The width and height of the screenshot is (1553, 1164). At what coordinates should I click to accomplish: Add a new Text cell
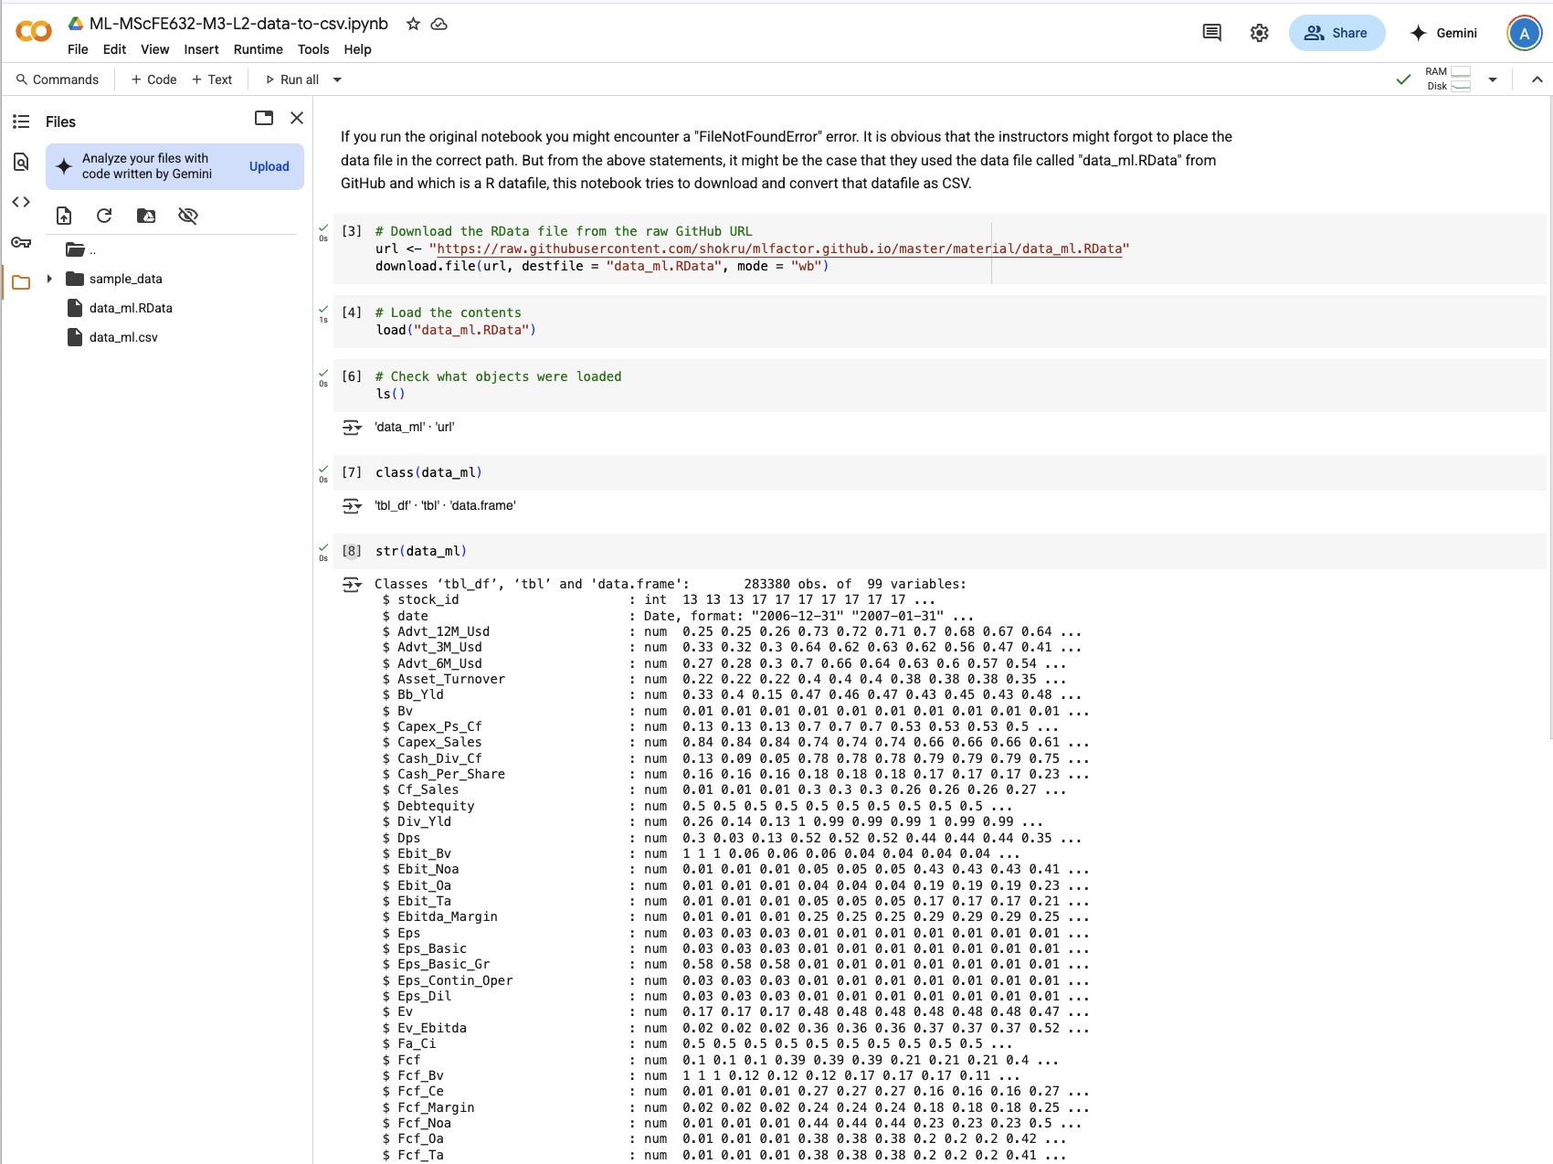212,79
